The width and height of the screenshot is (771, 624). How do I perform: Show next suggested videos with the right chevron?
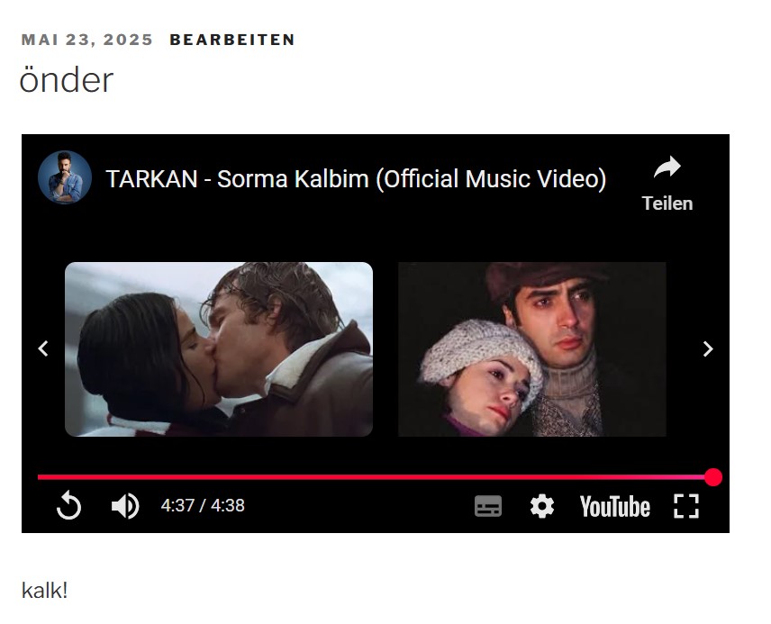tap(708, 348)
